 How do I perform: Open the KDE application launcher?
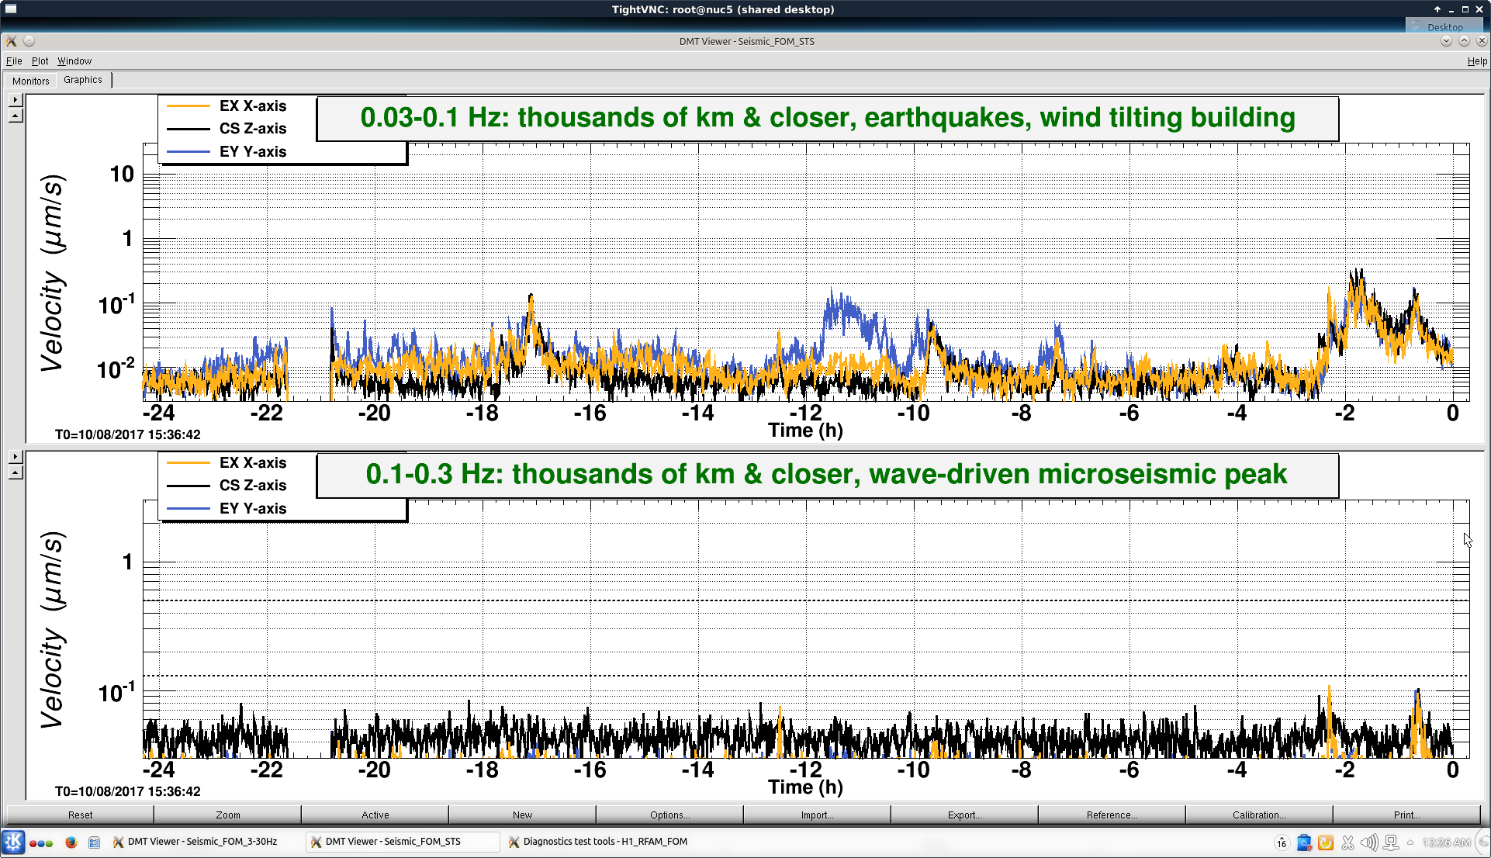point(13,842)
